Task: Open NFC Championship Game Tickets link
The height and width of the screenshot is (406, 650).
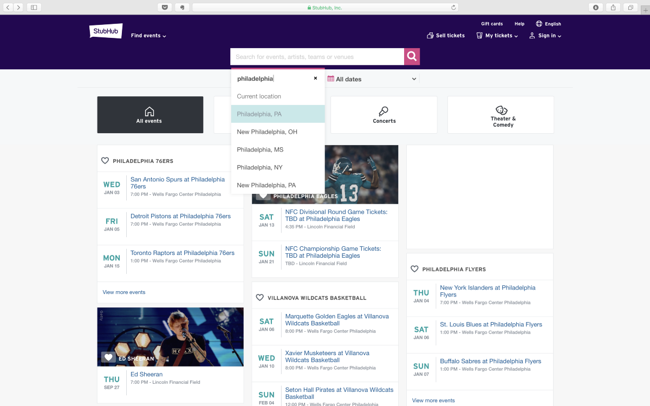Action: 333,252
